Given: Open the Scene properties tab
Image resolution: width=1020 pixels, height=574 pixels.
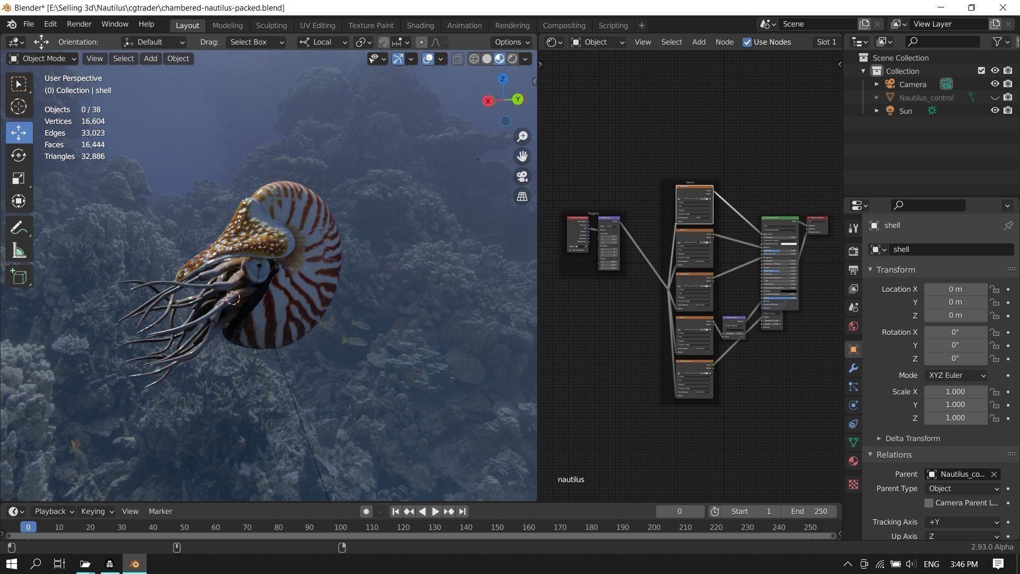Looking at the screenshot, I should [x=853, y=307].
